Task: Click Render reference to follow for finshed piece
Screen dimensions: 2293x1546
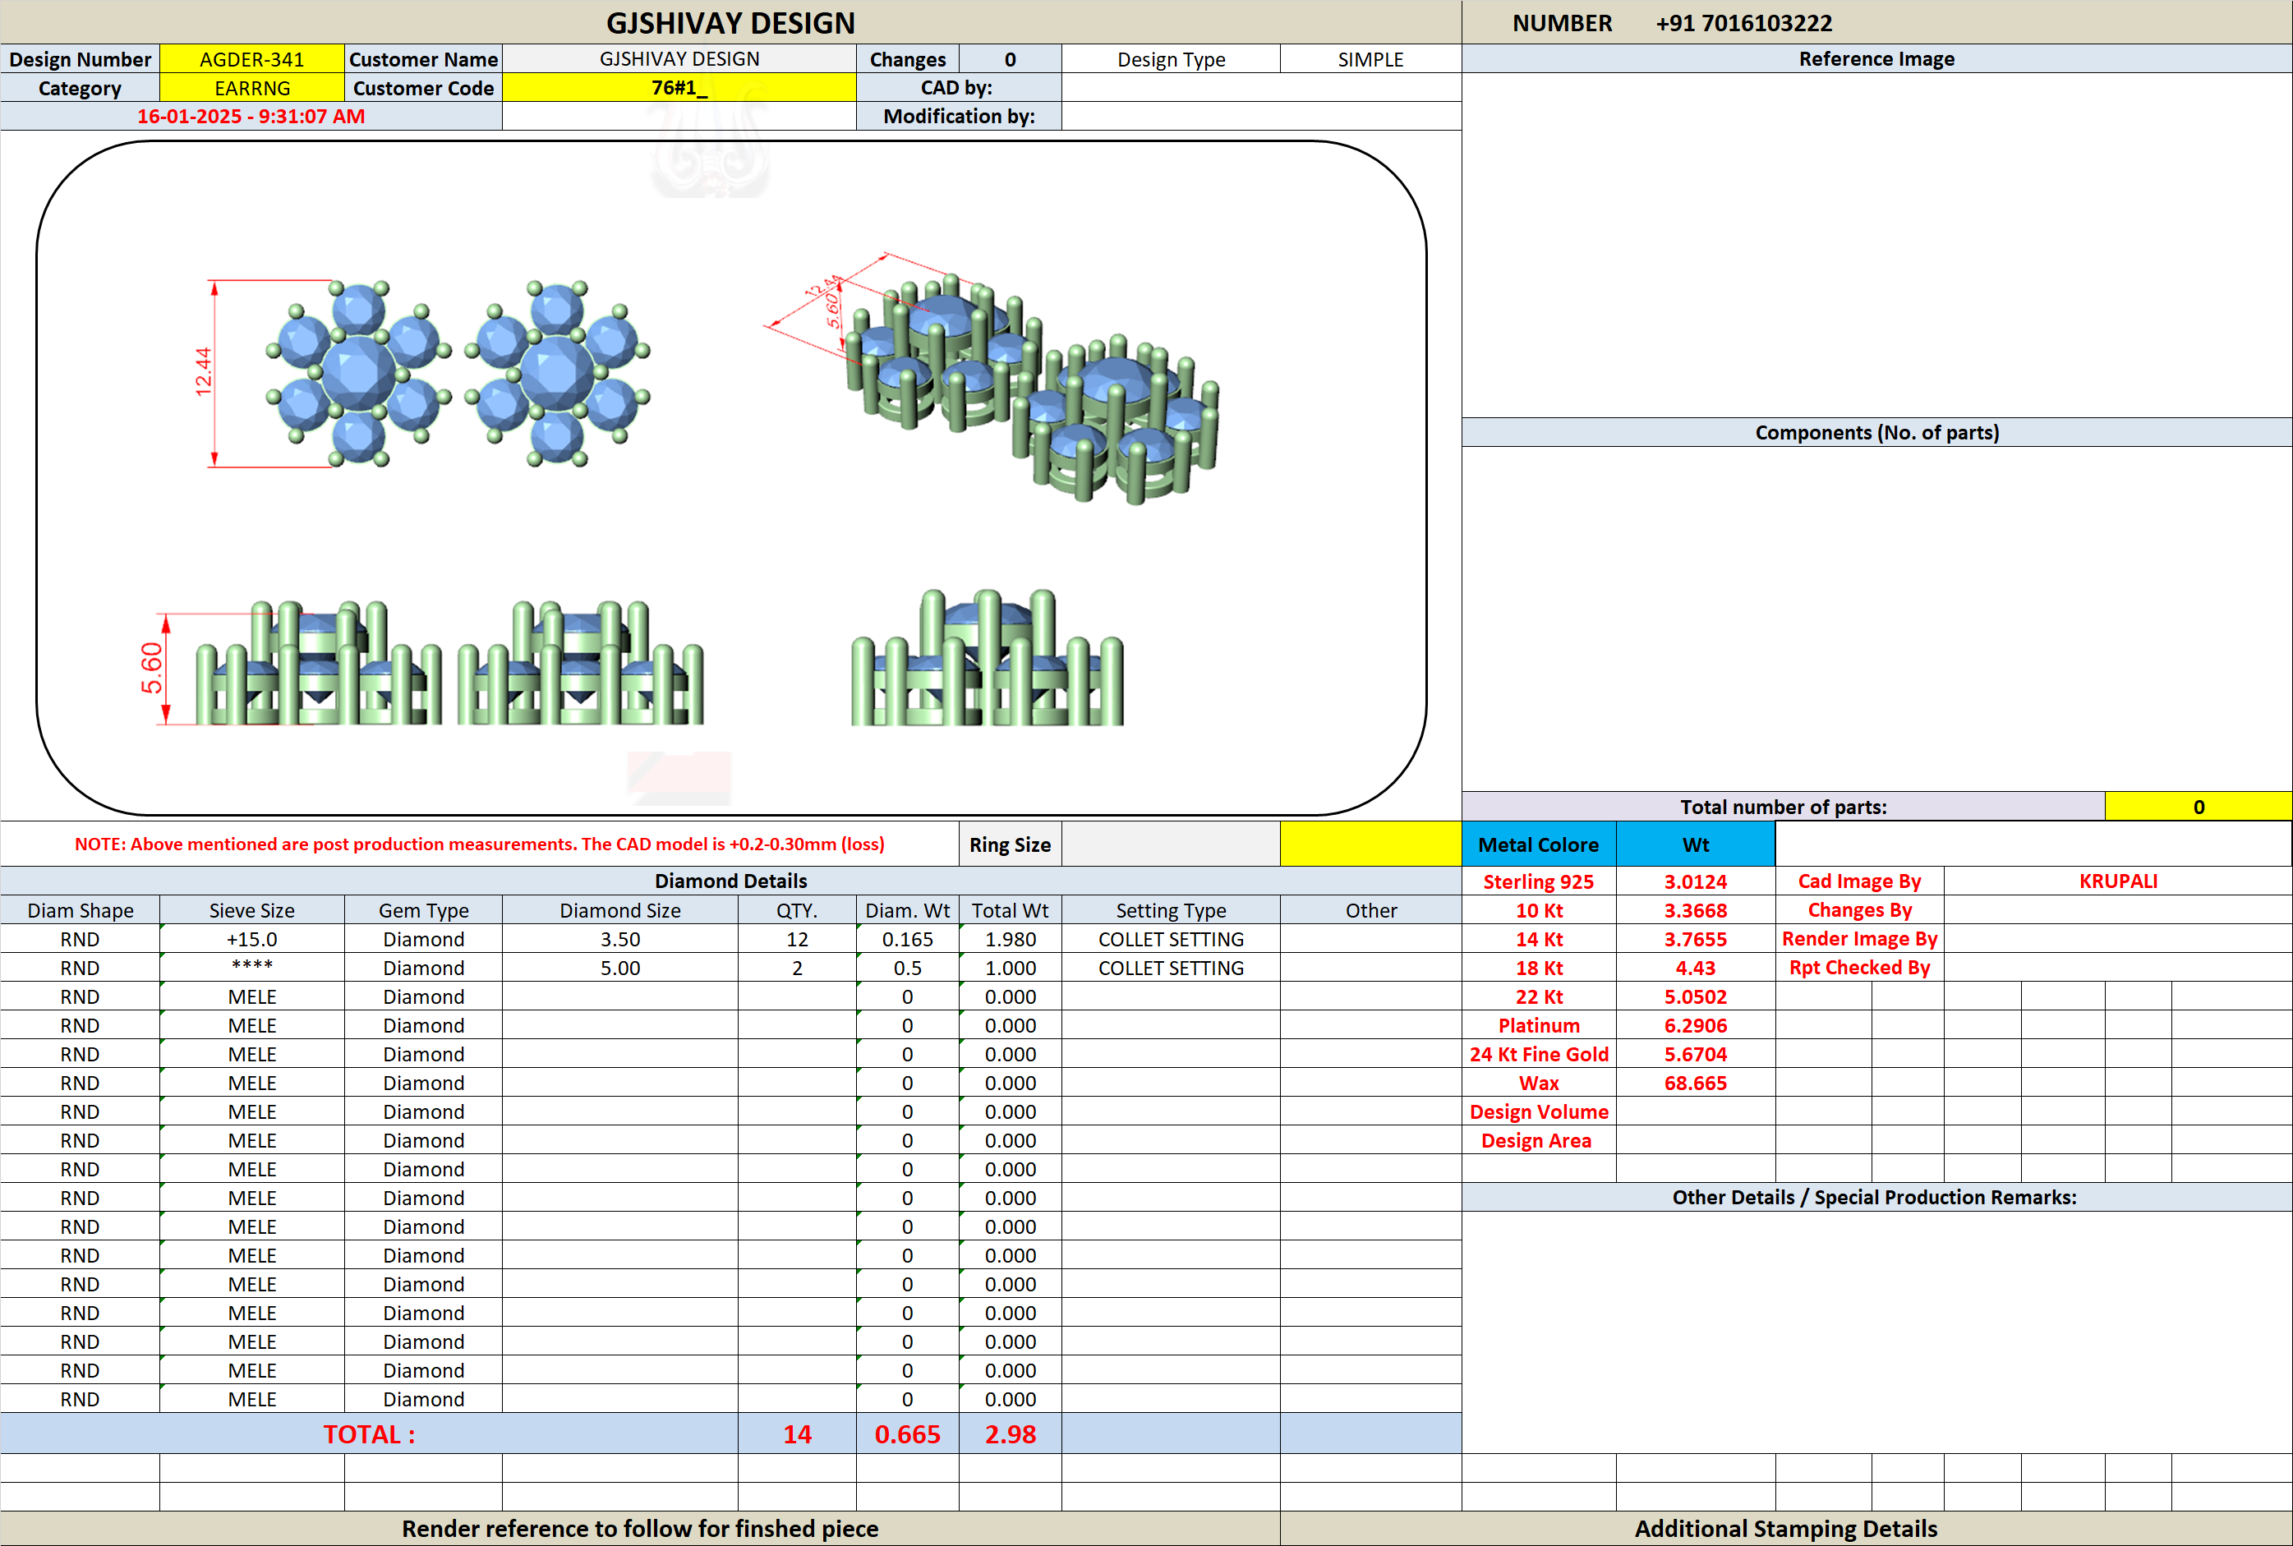Action: tap(640, 1528)
